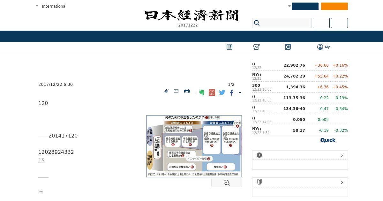
Task: Save article to Evernote elephant icon
Action: [201, 93]
